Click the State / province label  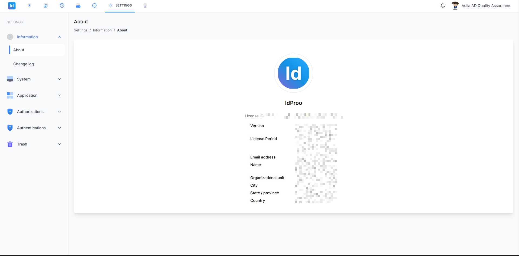265,193
